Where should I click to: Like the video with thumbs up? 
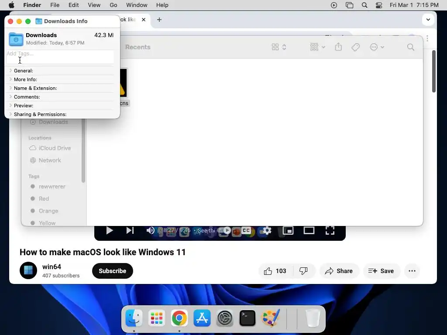(275, 271)
